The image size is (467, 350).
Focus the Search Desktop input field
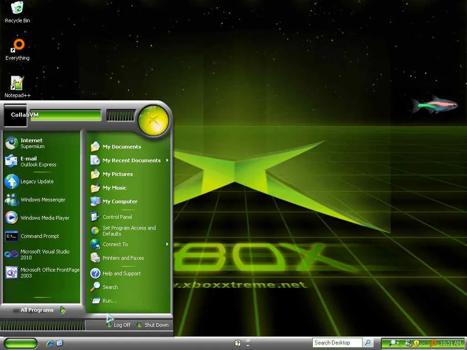(x=337, y=343)
